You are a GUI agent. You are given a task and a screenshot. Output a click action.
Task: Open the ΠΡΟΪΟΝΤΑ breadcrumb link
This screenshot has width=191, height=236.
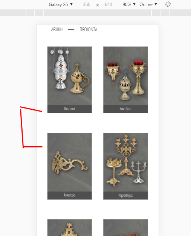89,29
